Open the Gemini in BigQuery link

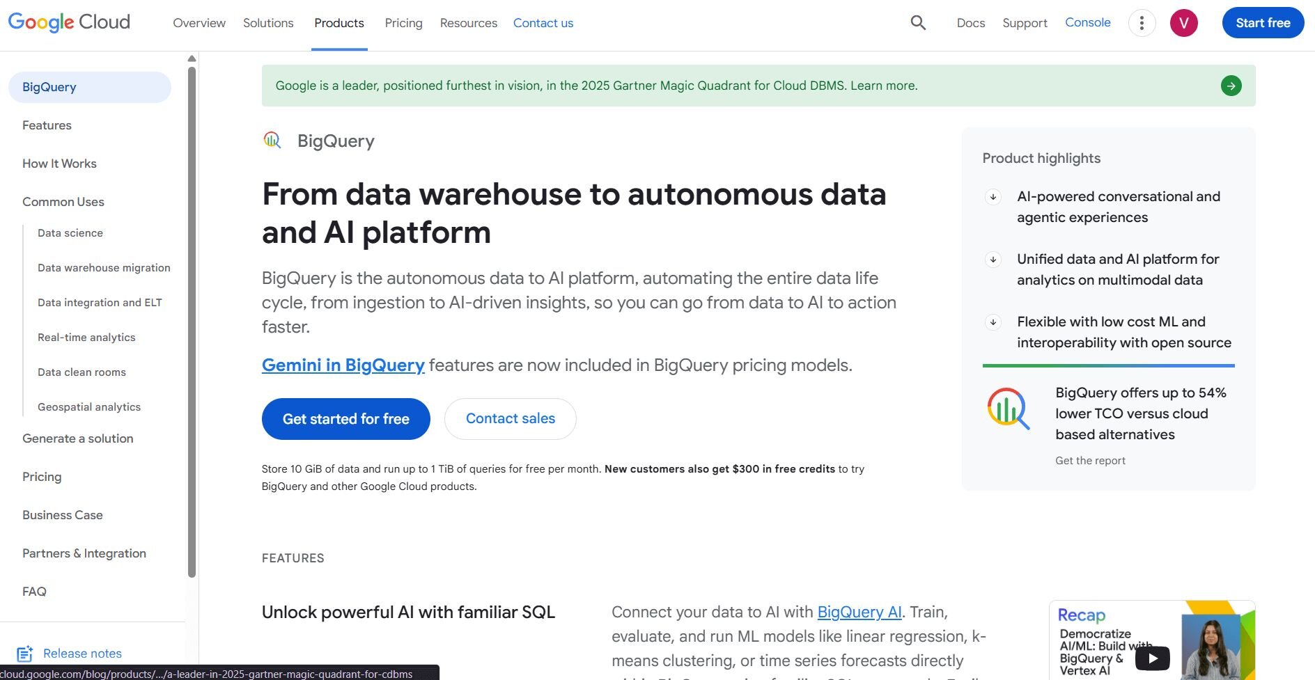pyautogui.click(x=343, y=365)
